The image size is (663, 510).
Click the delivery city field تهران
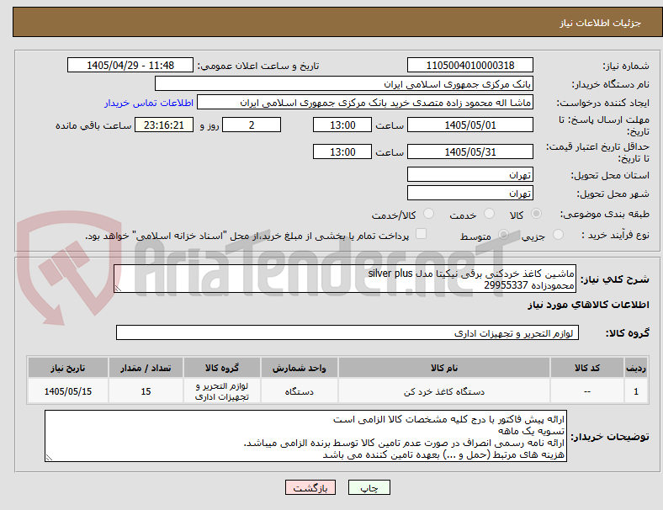point(470,194)
